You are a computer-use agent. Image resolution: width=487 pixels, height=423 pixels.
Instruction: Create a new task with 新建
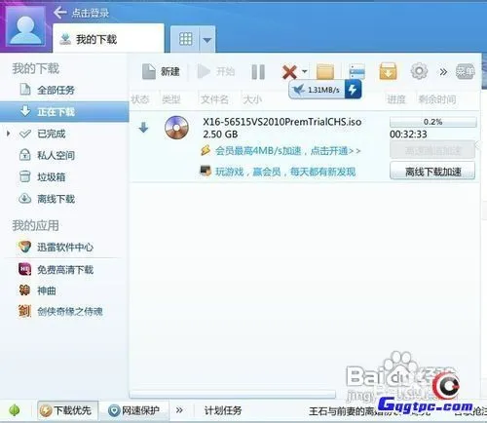tap(161, 71)
